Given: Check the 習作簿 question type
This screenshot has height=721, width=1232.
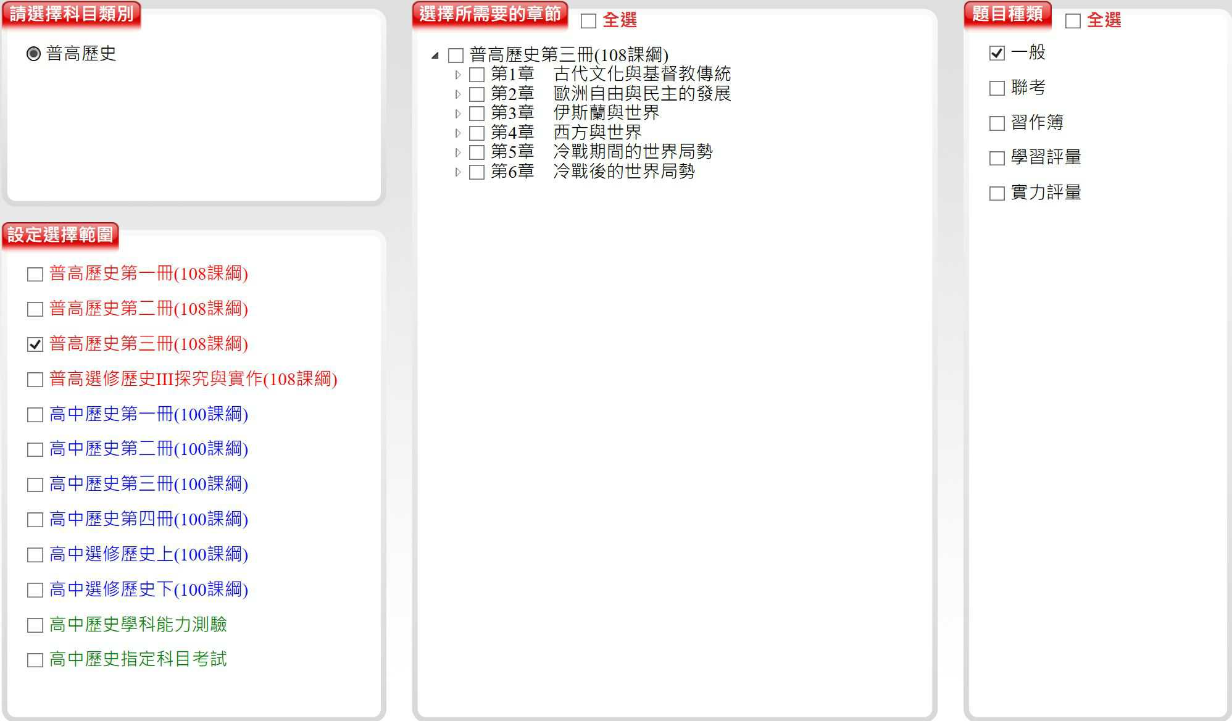Looking at the screenshot, I should (997, 123).
